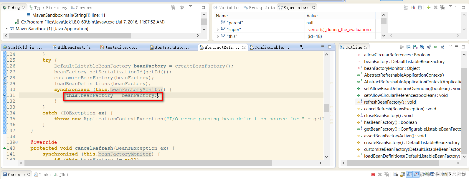Toggle Hide Non-Public Members in Outline
The width and height of the screenshot is (469, 179).
pyautogui.click(x=435, y=47)
